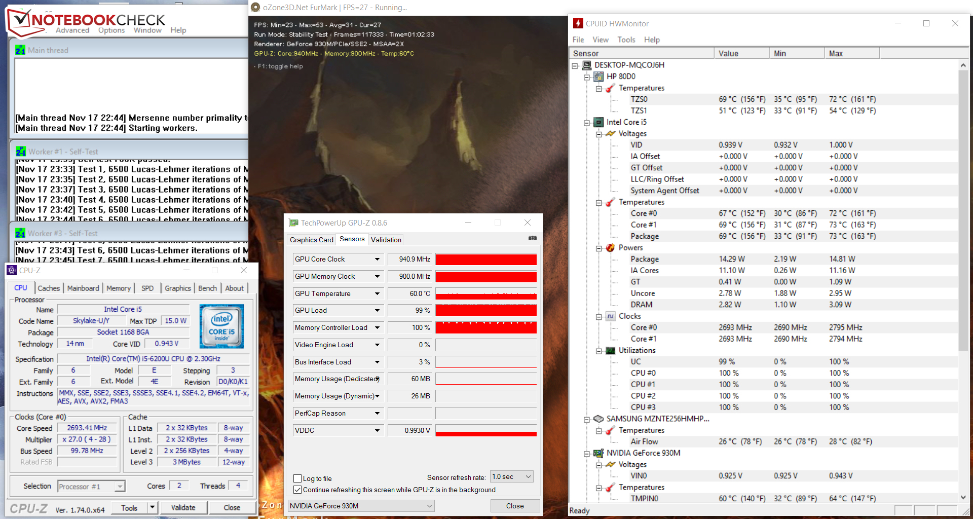Open the CPU-Z Tools dropdown arrow
This screenshot has width=973, height=519.
[x=152, y=507]
